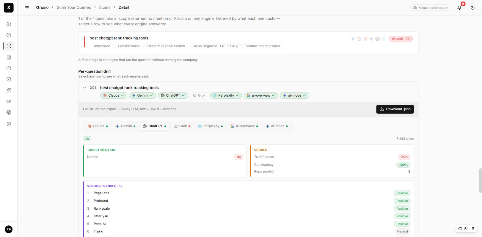Click the faded ChatGPT logo in the absent row
Viewport: 482px width, 237px height.
point(377,39)
